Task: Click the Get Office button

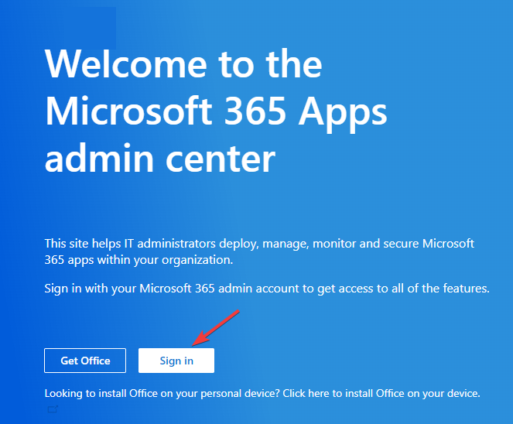Action: [85, 361]
